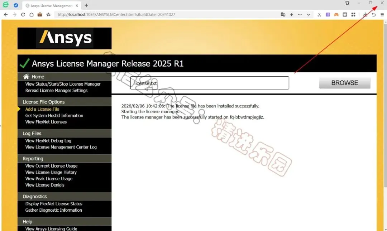Open the four-squares extensions grid icon
Viewport: 387px width, 231px height.
(x=353, y=15)
